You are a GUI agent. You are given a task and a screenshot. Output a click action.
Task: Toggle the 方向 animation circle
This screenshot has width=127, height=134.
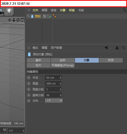[29, 101]
